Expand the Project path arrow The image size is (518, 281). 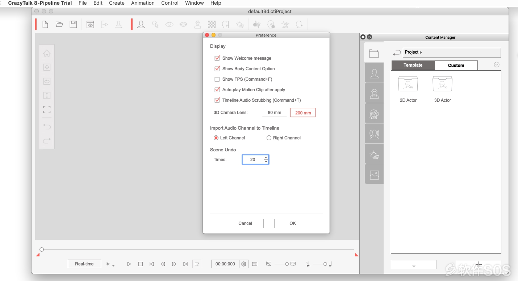(421, 53)
